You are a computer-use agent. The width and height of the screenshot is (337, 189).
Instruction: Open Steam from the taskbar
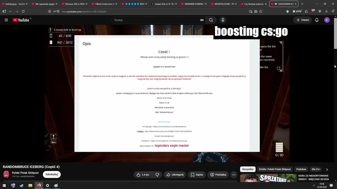coord(22,186)
